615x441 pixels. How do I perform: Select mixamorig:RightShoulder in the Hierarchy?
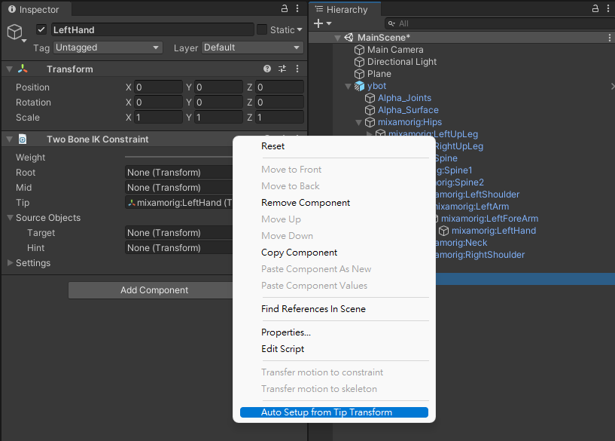coord(480,255)
